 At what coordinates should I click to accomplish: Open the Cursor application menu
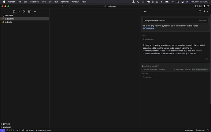point(11,2)
